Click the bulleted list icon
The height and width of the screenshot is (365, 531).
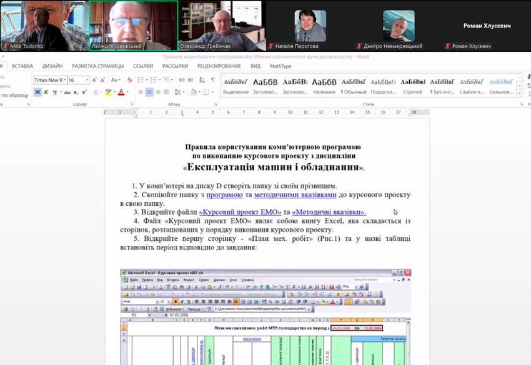tap(141, 80)
